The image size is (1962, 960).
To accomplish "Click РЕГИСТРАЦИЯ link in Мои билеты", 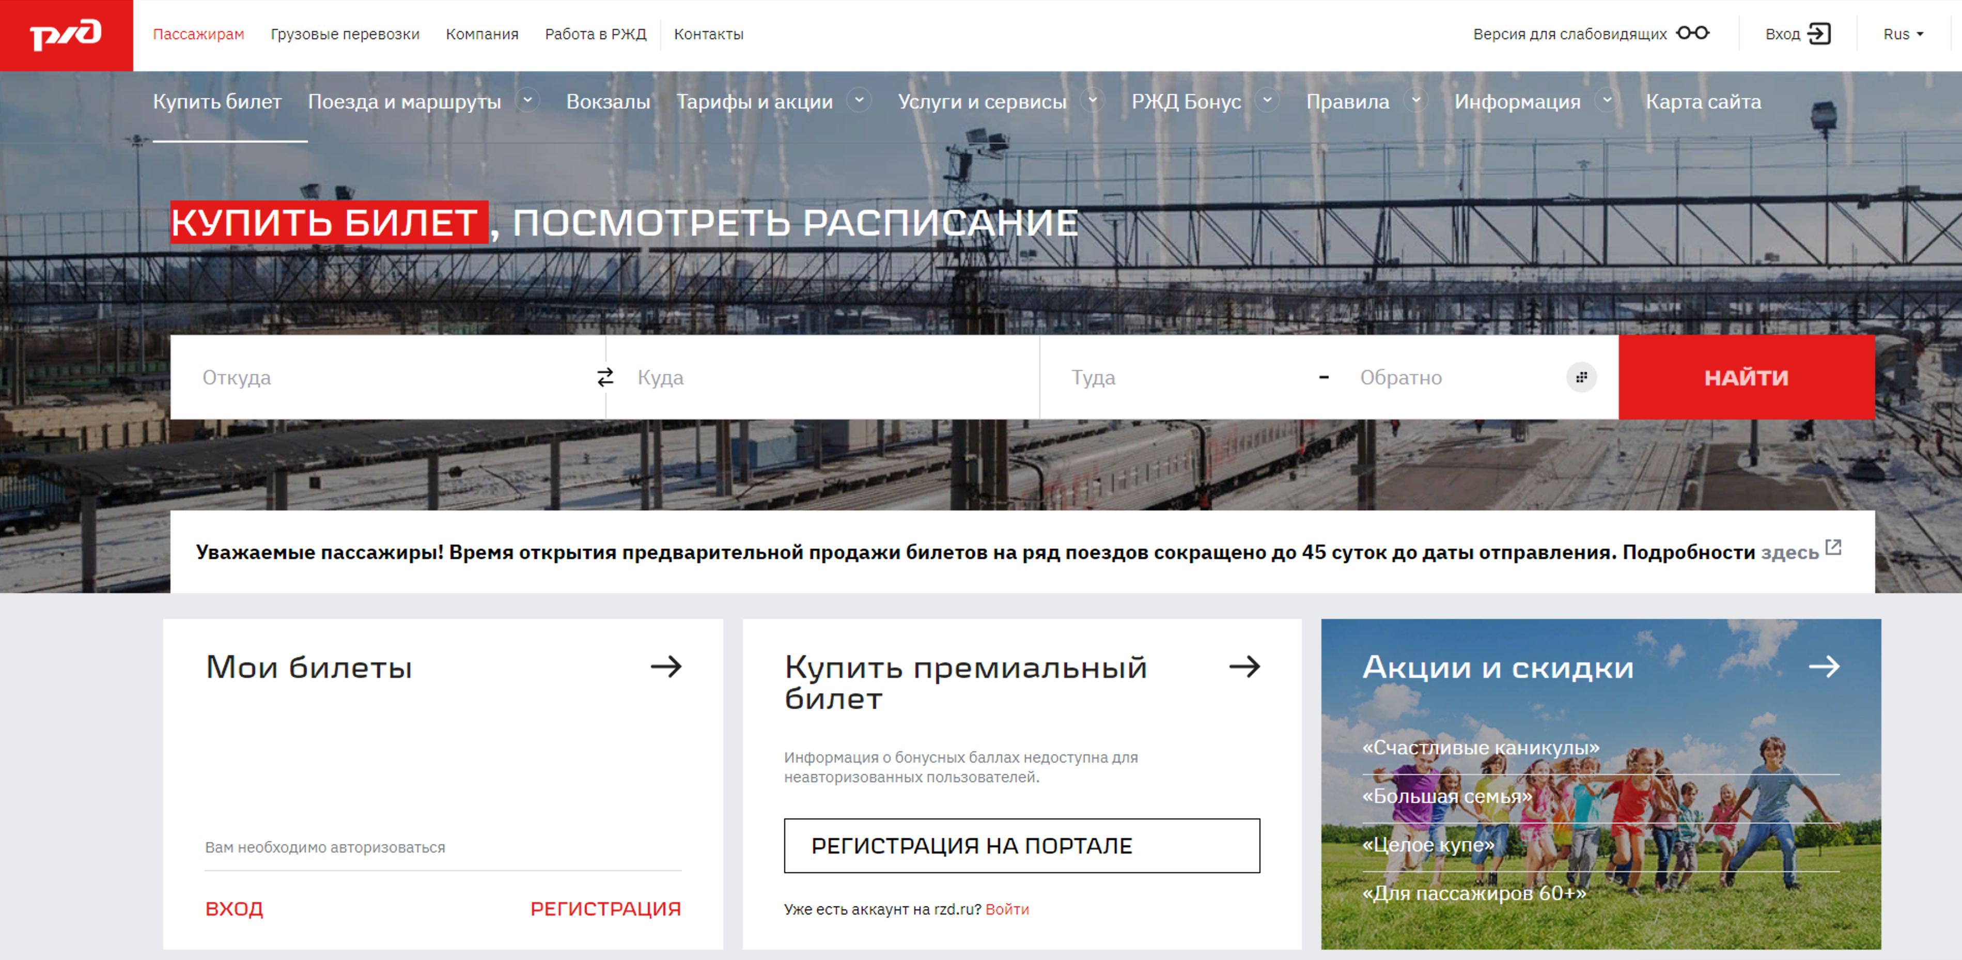I will click(605, 908).
